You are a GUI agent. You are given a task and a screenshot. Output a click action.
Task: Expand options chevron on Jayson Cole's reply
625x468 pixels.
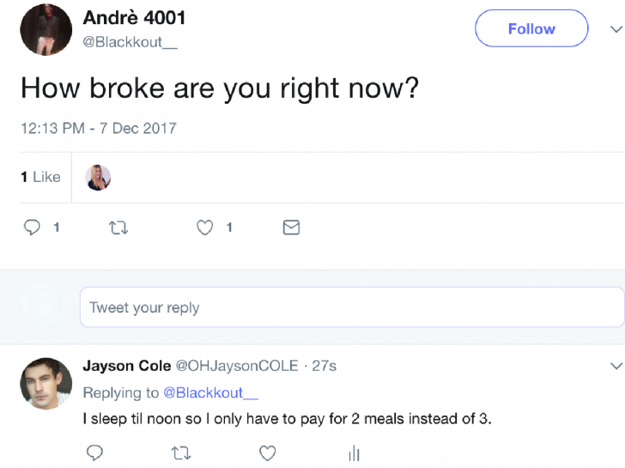click(615, 366)
